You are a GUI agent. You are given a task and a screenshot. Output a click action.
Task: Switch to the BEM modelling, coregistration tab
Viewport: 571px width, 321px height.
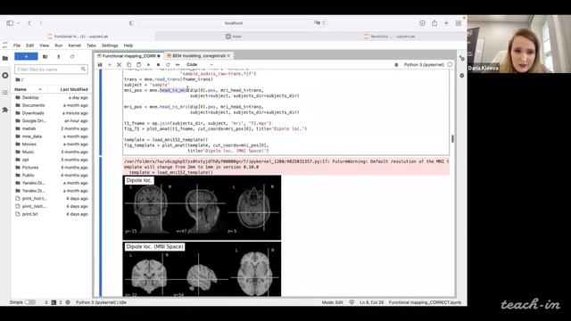(198, 56)
